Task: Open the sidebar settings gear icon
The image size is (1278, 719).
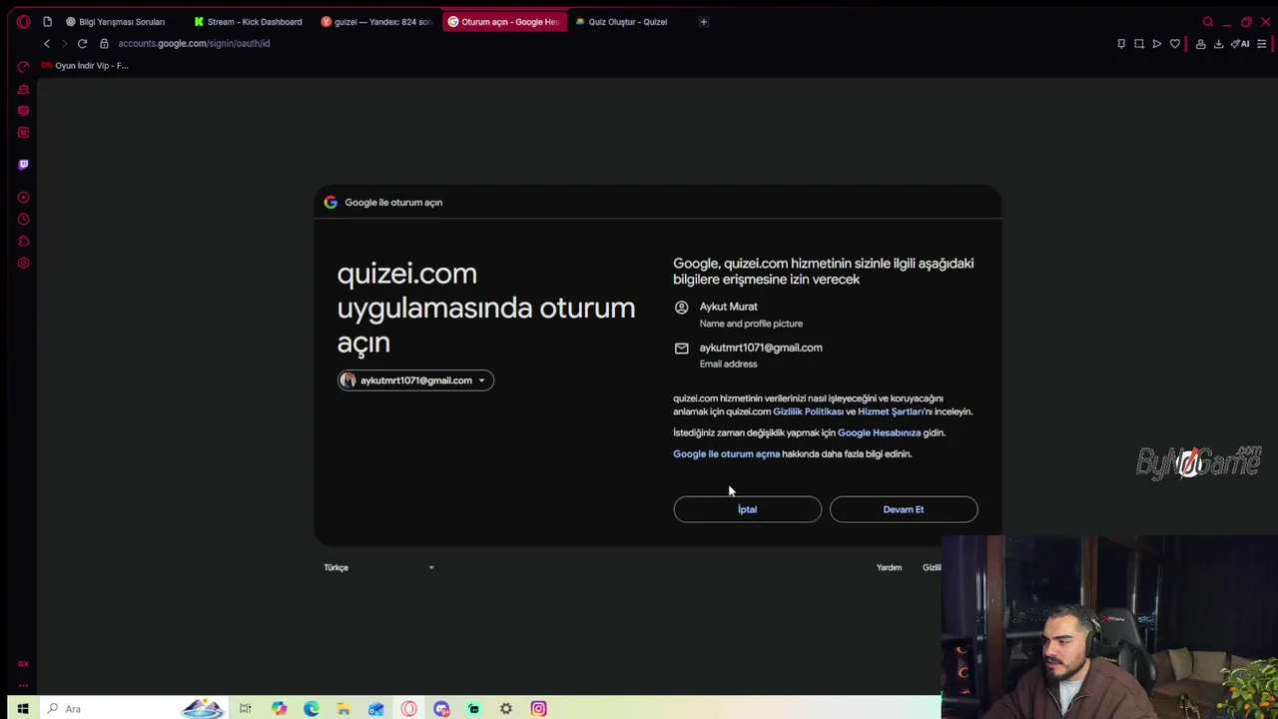Action: [x=23, y=264]
